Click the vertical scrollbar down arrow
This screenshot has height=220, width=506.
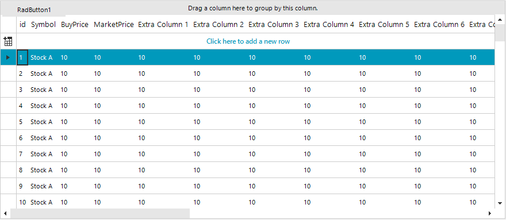click(500, 203)
